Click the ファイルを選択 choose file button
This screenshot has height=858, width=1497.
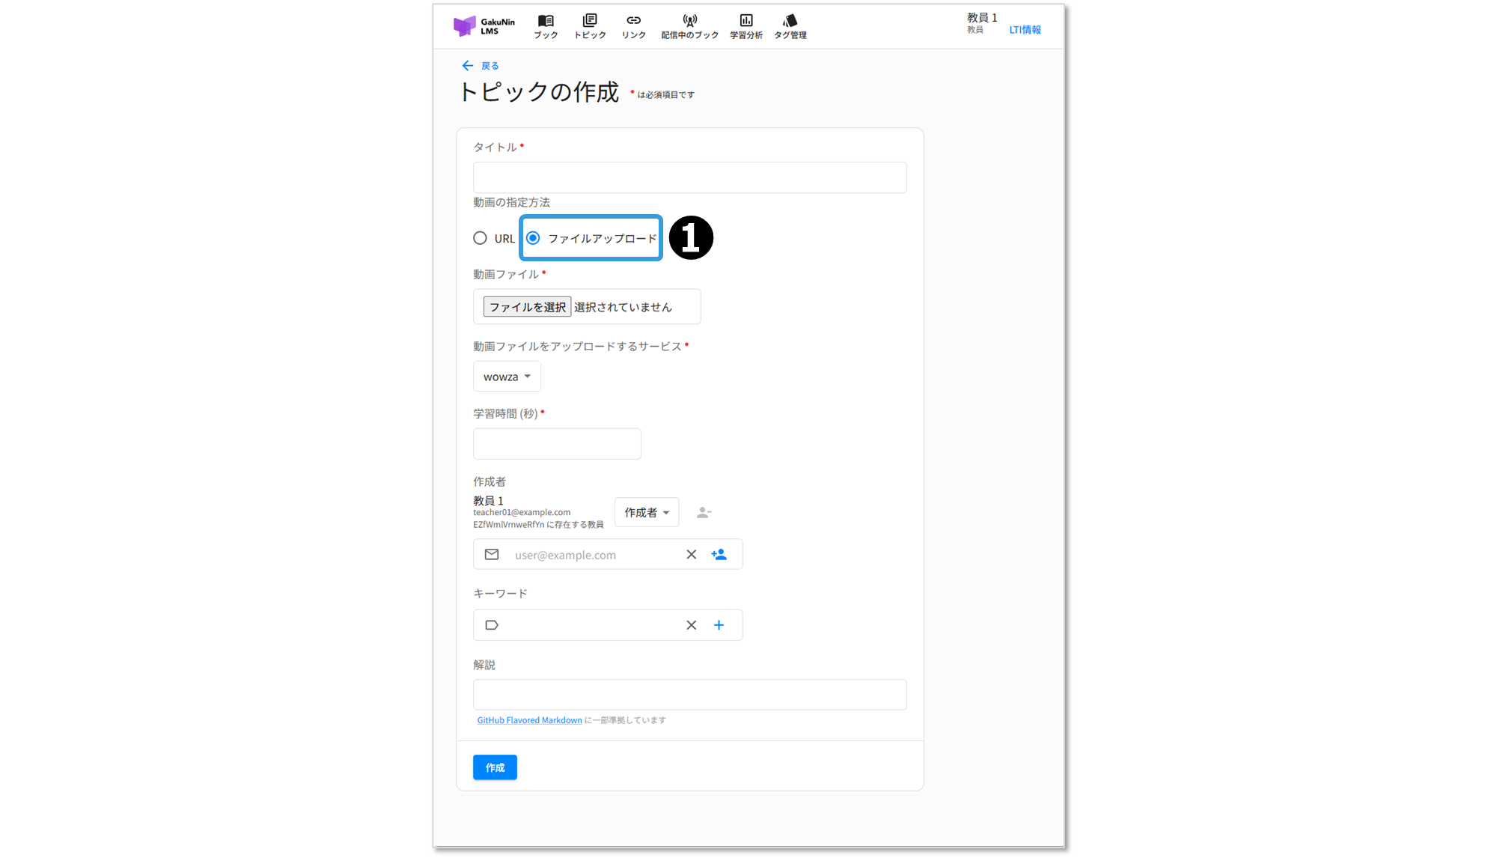click(527, 307)
